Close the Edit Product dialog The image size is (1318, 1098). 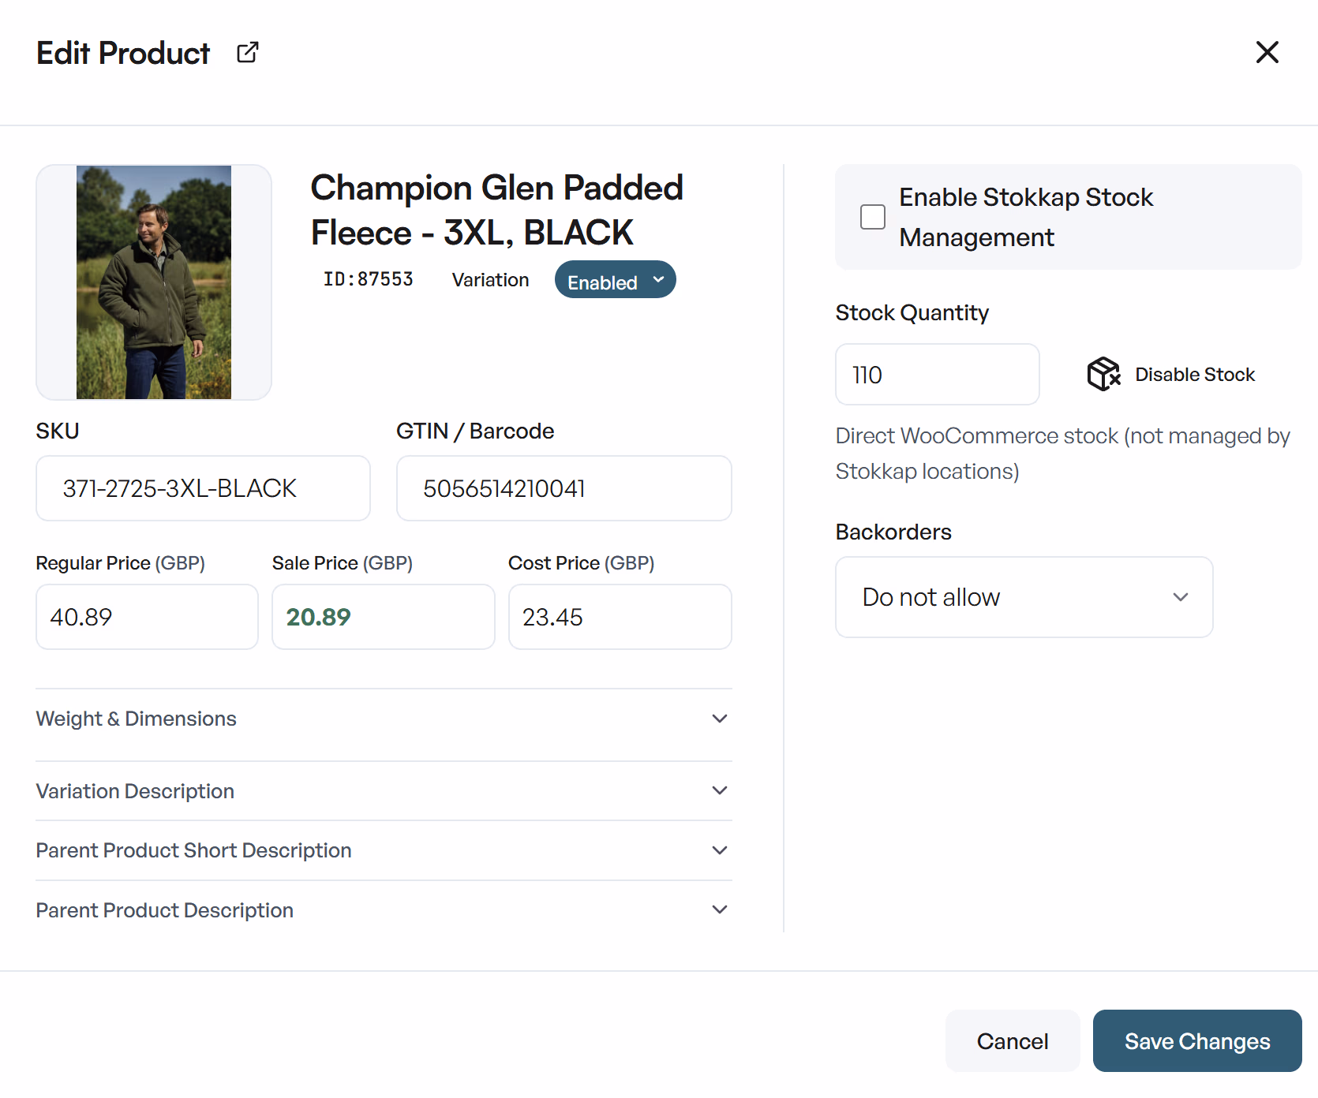pos(1267,52)
